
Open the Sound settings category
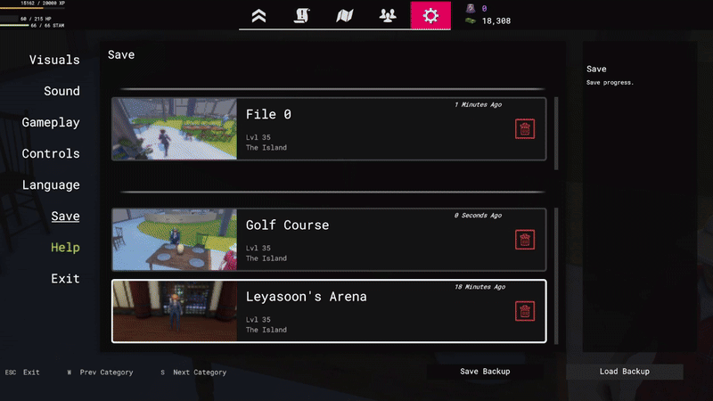[x=61, y=91]
